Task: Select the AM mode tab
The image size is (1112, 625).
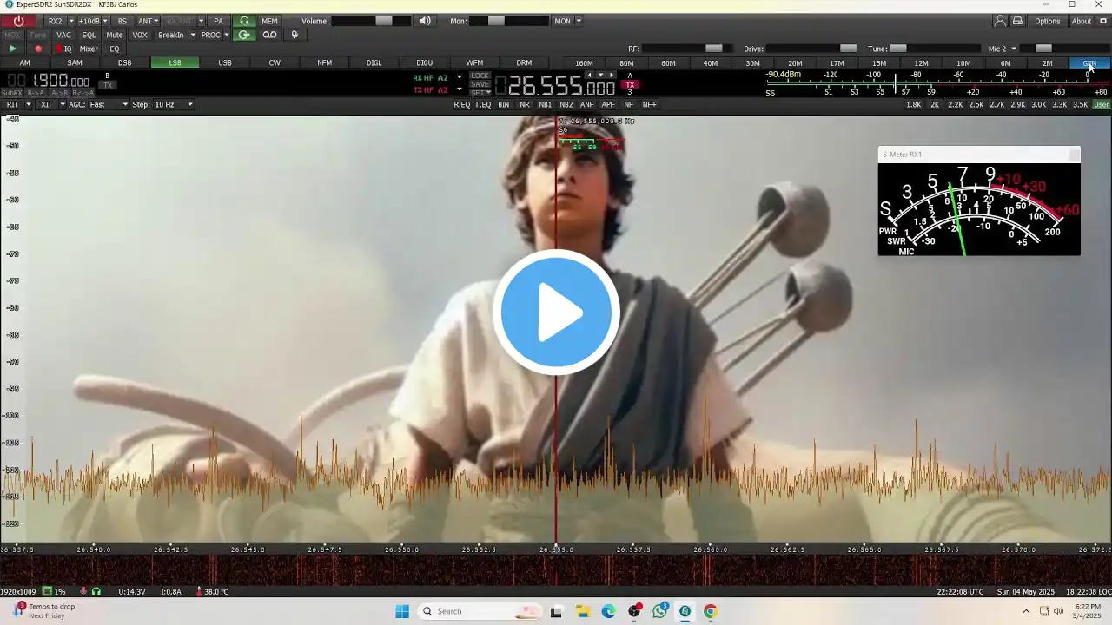Action: (x=24, y=62)
